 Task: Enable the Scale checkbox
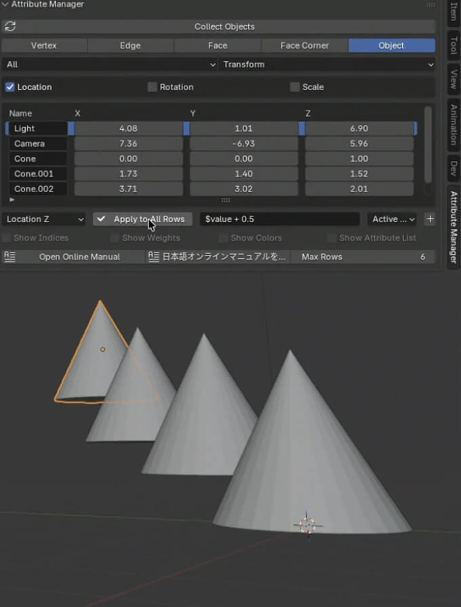pos(295,87)
